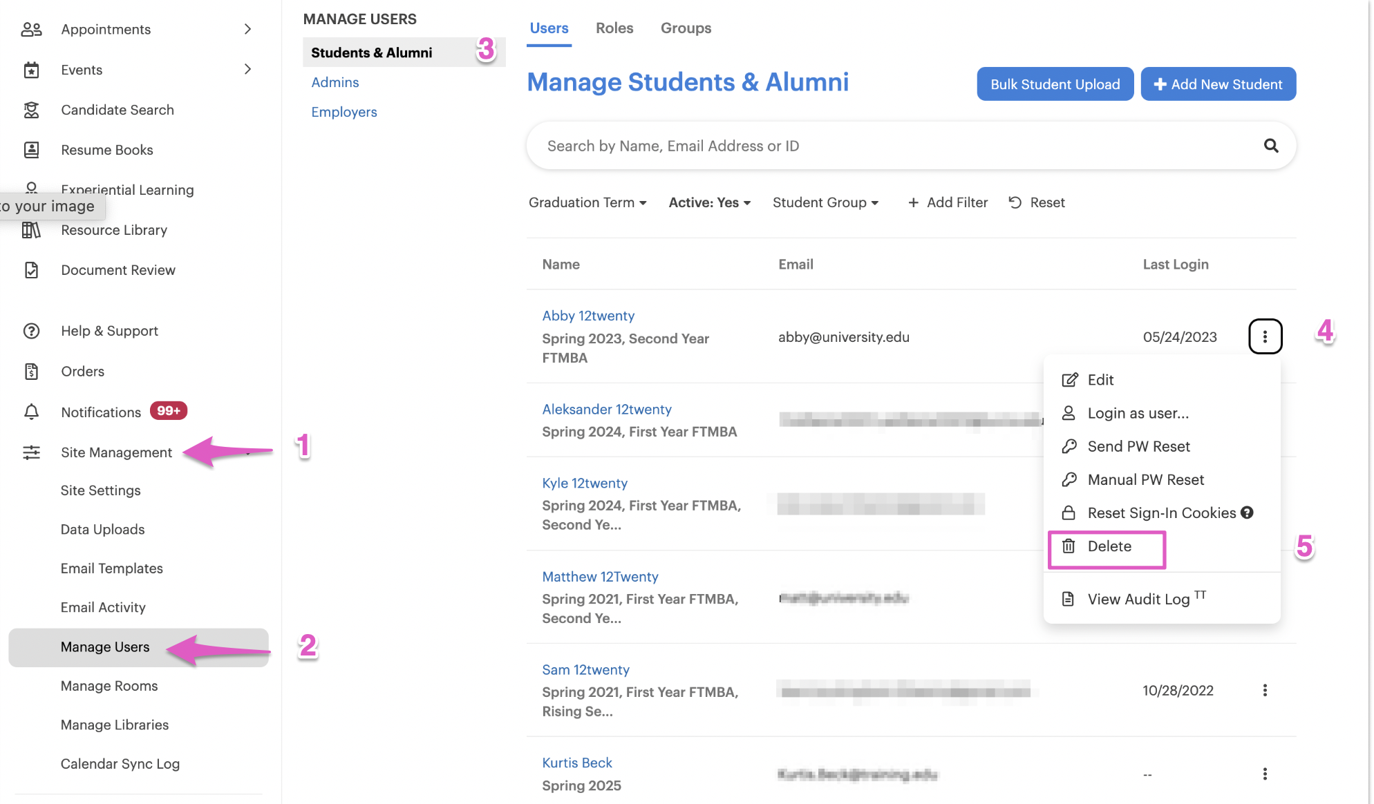
Task: Click the Document Review sidebar icon
Action: (x=31, y=270)
